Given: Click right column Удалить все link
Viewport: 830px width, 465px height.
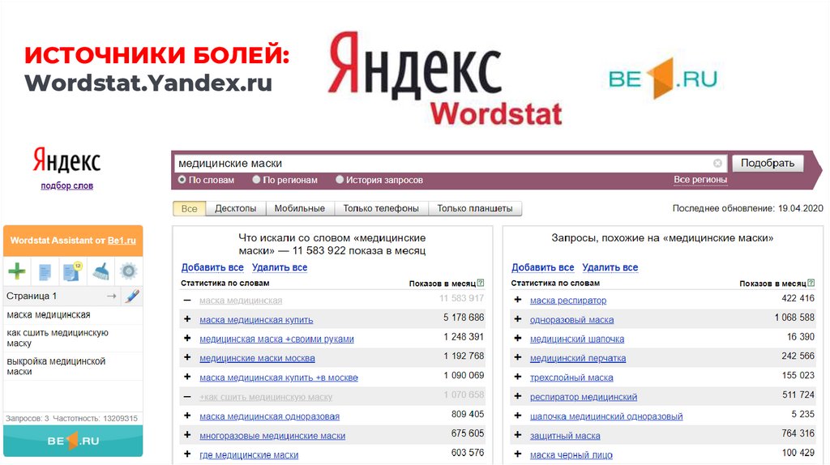Looking at the screenshot, I should (610, 267).
